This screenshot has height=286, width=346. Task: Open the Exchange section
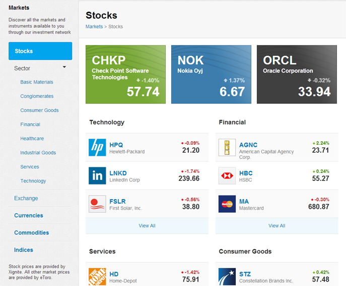pos(26,198)
